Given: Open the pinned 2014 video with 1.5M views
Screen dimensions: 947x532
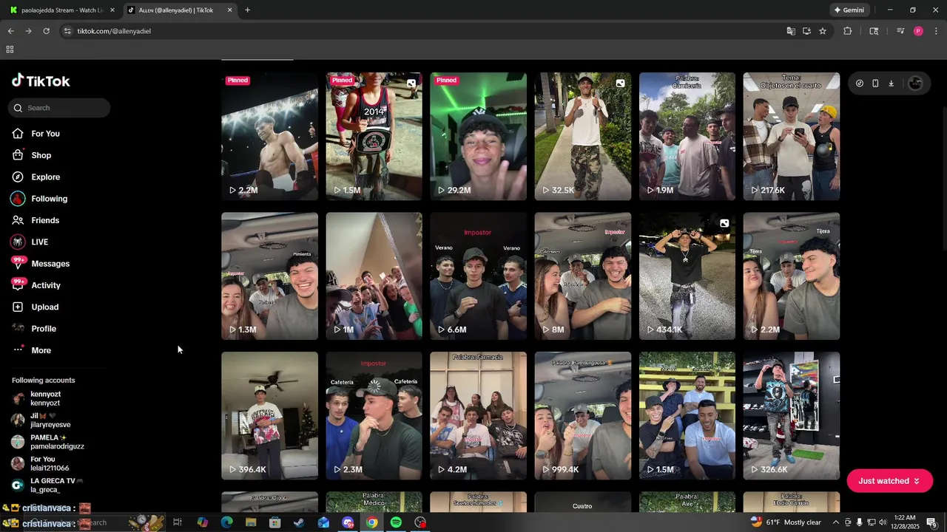Looking at the screenshot, I should coord(374,137).
